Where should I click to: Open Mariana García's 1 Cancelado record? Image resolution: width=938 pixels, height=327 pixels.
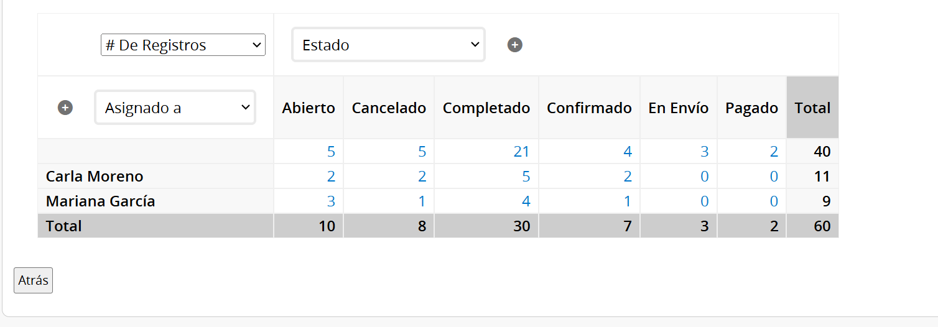point(422,201)
